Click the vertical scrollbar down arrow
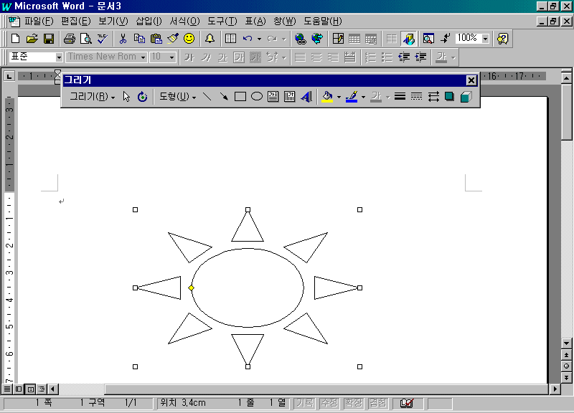The image size is (574, 413). (566, 343)
